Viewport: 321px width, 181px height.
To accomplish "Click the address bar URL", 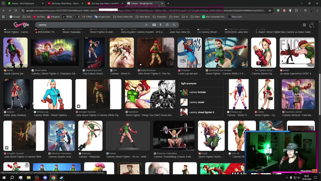I will (145, 11).
